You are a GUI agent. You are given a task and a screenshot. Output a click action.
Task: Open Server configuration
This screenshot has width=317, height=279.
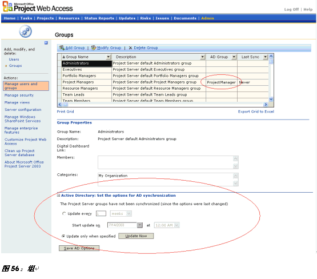coord(23,110)
